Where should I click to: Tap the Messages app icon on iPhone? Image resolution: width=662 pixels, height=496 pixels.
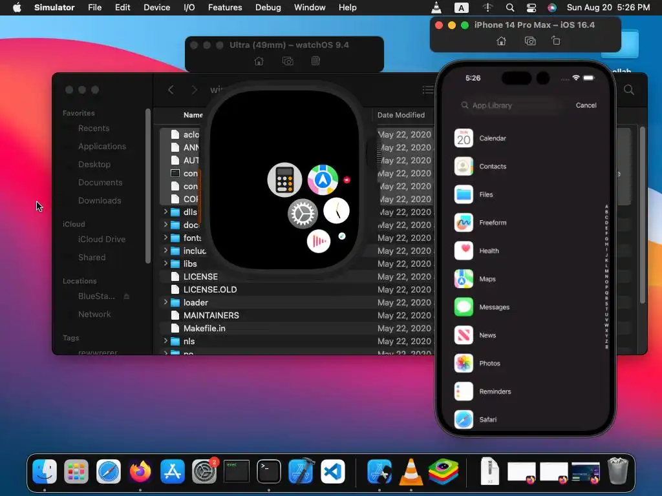coord(464,307)
